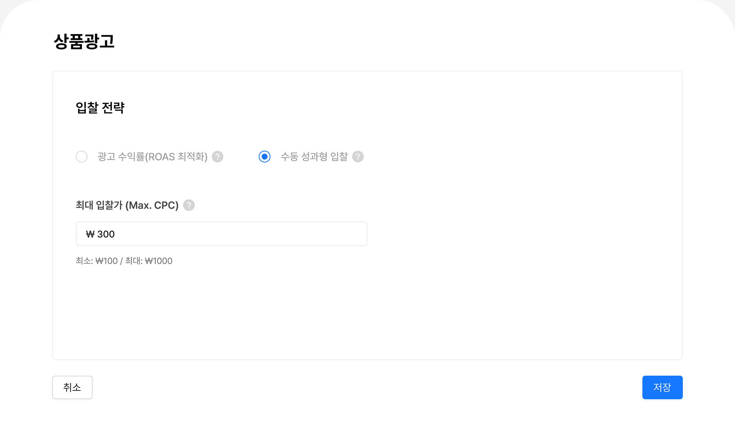Click the 광고 수익률(ROAS 최적화) label text
735x422 pixels.
click(152, 157)
